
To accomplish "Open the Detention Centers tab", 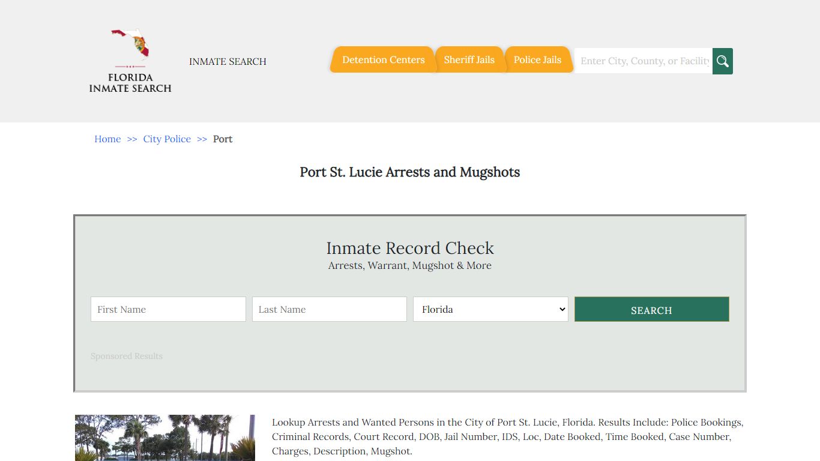I will point(383,59).
